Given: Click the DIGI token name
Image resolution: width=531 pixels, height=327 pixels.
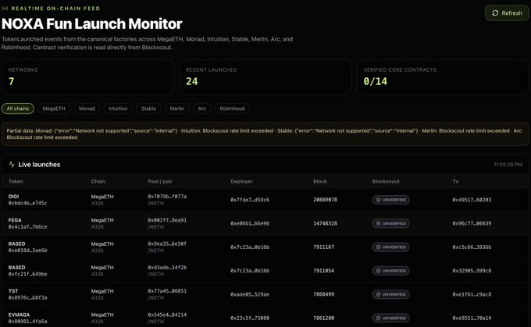Looking at the screenshot, I should point(13,197).
